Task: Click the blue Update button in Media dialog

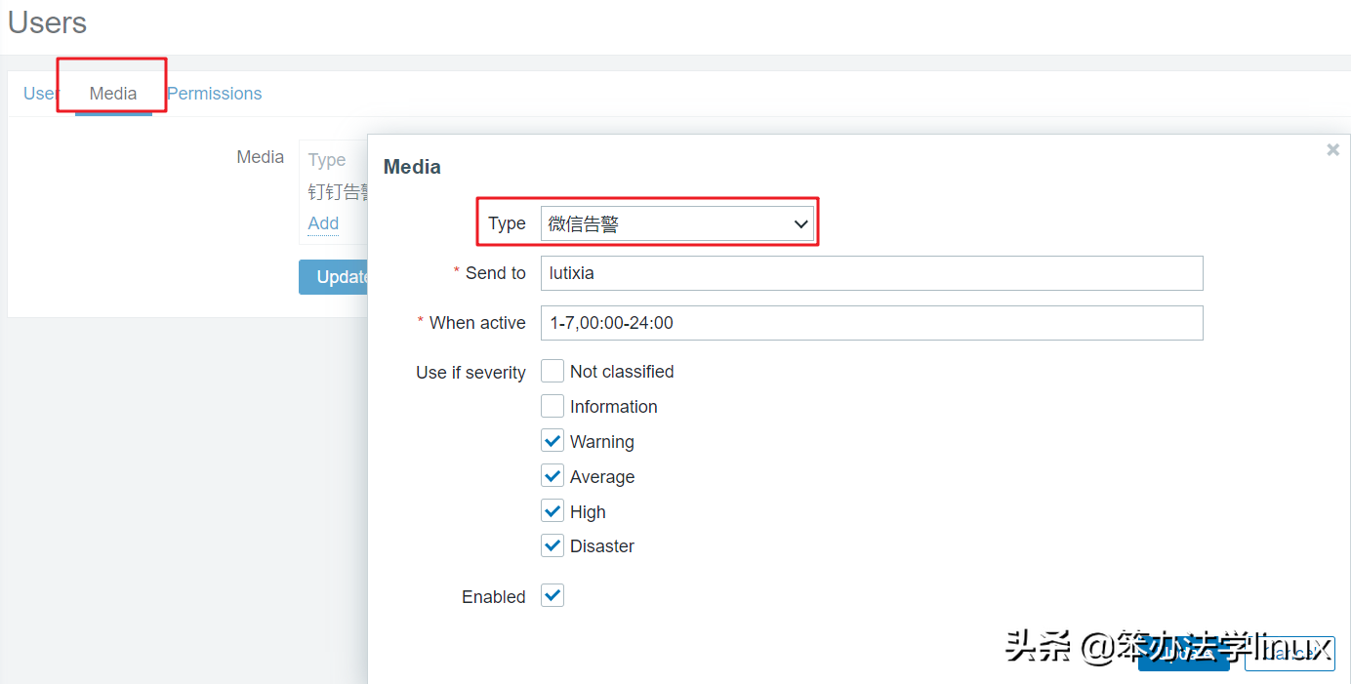Action: [x=1183, y=654]
